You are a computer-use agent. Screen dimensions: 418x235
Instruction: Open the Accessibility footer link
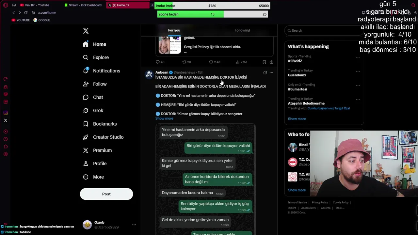point(308,208)
